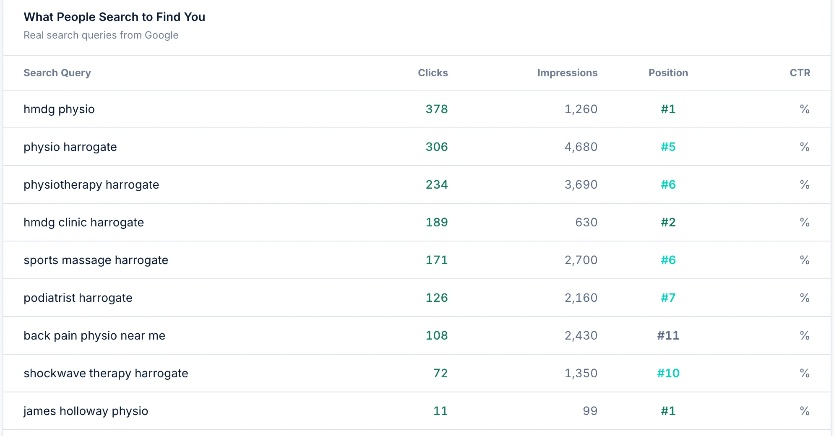Open the 'physio harrogate' search query

pos(70,147)
